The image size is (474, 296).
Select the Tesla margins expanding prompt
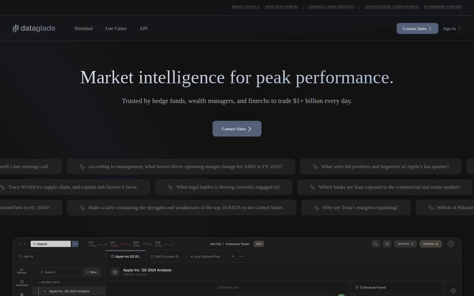(356, 208)
